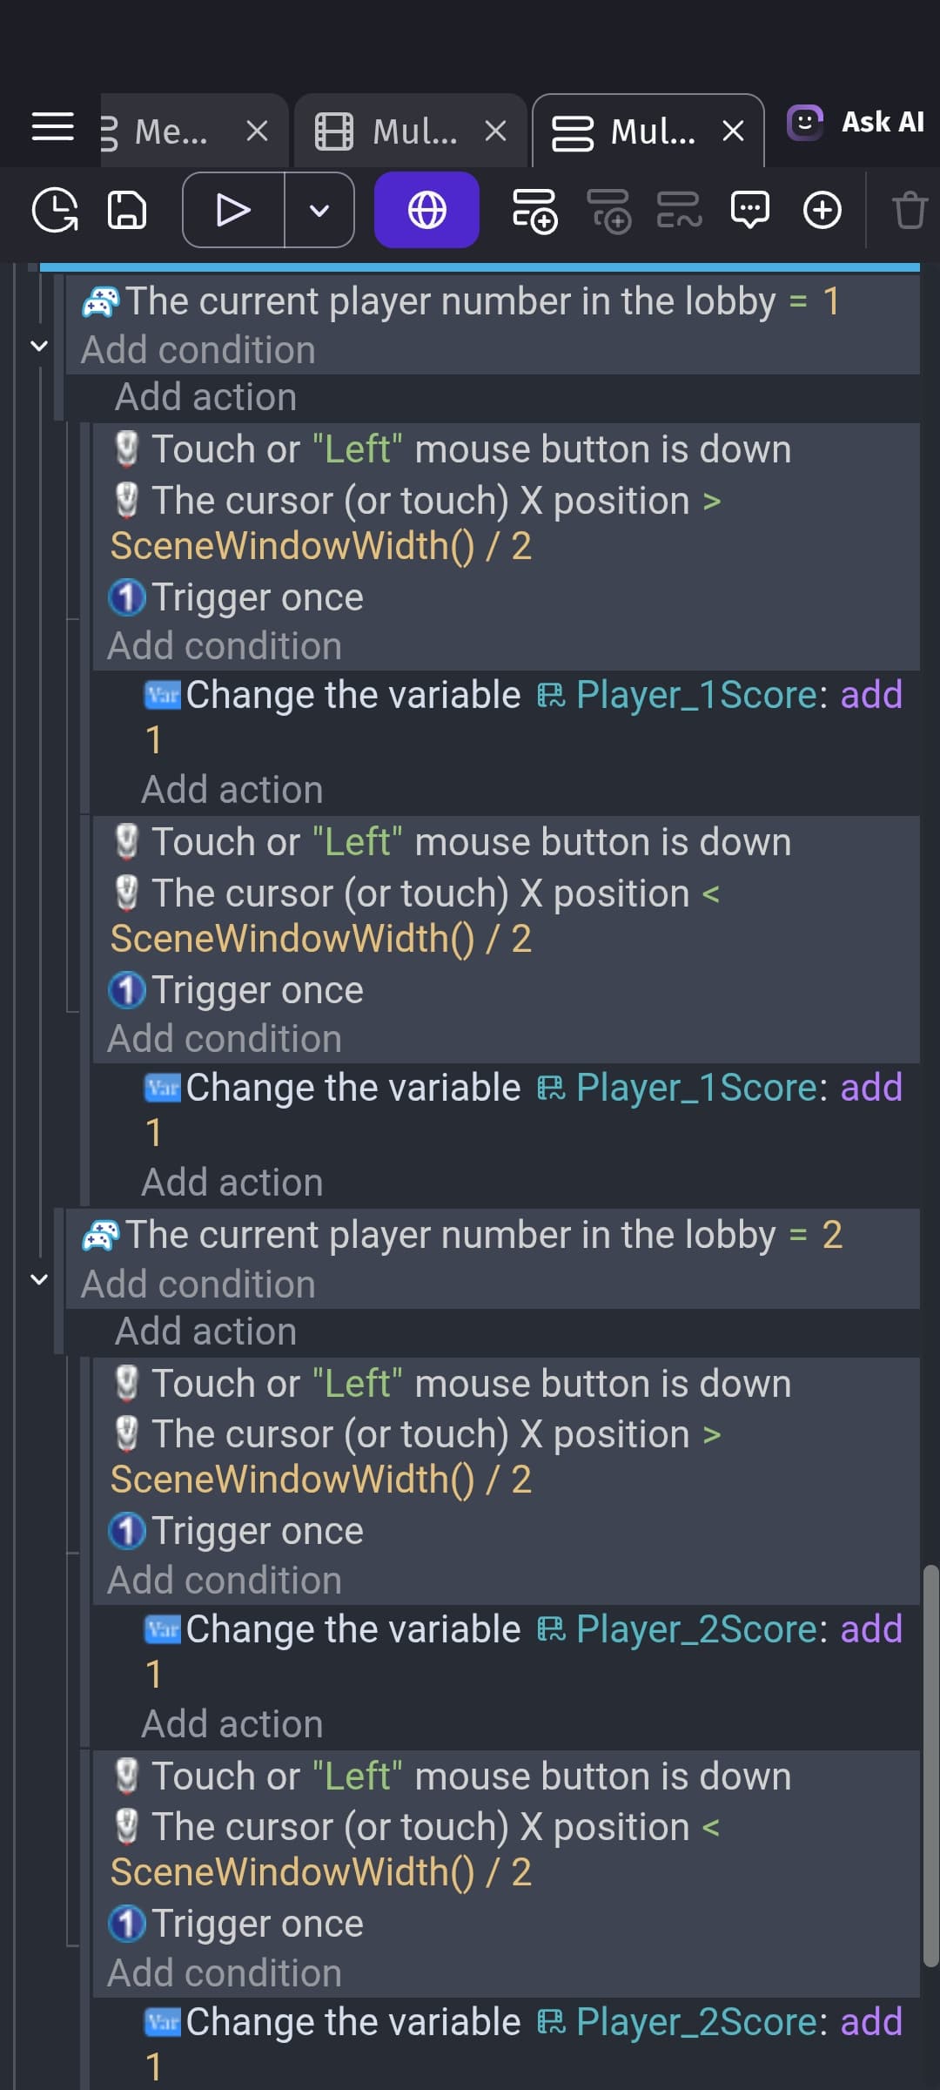Image resolution: width=940 pixels, height=2090 pixels.
Task: Open the project history clock icon
Action: point(55,210)
